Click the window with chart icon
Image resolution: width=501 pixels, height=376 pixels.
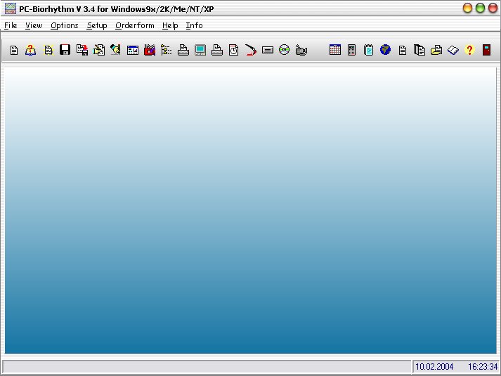click(133, 50)
